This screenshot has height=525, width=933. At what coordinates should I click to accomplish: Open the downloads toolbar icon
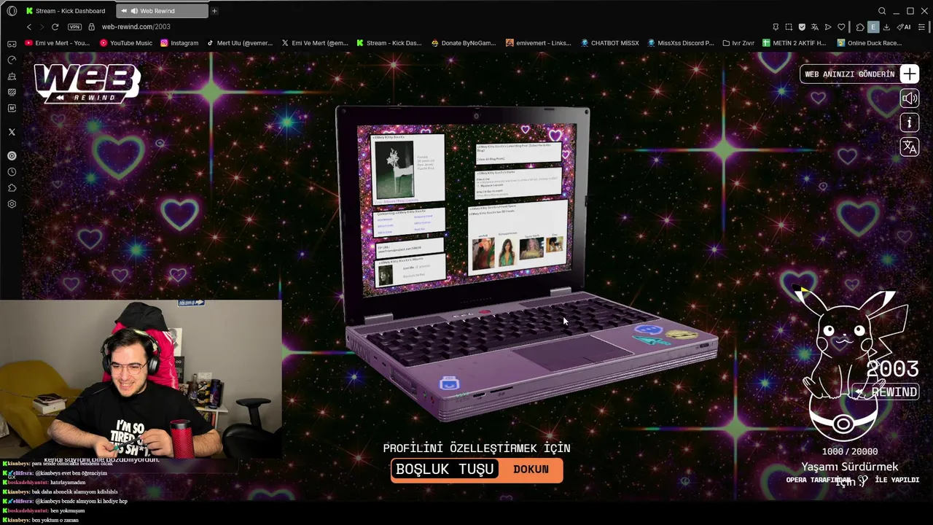coord(886,27)
